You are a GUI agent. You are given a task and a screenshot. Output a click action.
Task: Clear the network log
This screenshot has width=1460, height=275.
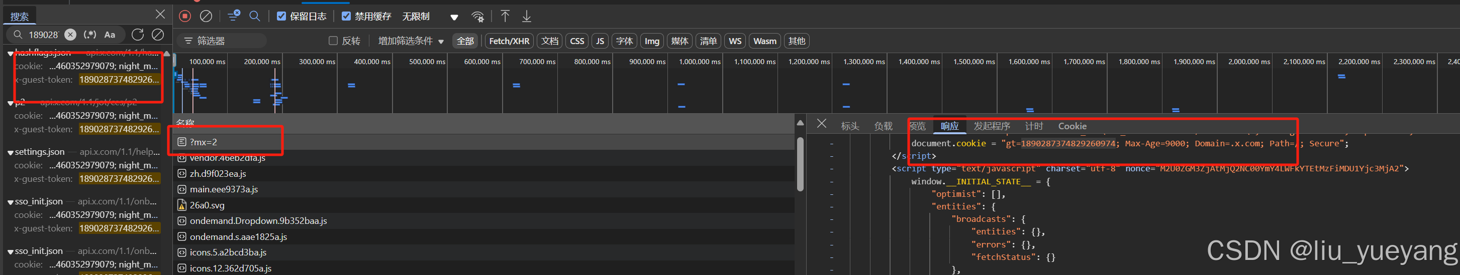pyautogui.click(x=206, y=17)
